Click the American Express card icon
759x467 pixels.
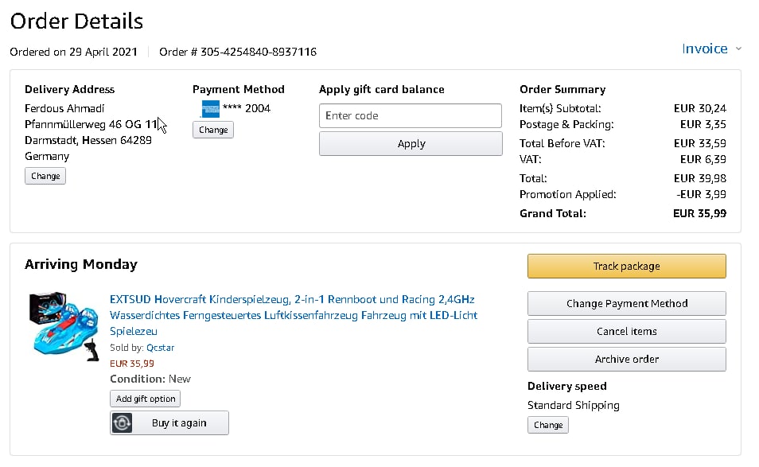point(210,109)
